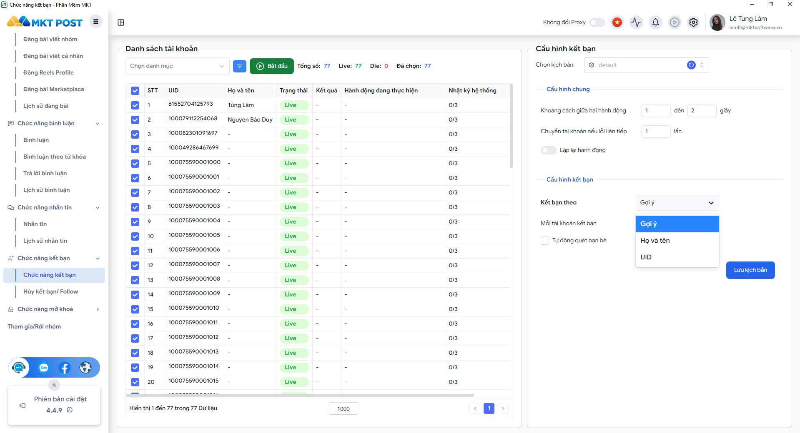Open the activity pulse icon
The width and height of the screenshot is (800, 433).
tap(636, 22)
